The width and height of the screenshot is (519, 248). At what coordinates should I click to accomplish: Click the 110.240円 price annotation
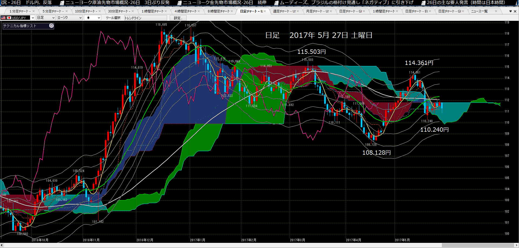tap(435, 130)
